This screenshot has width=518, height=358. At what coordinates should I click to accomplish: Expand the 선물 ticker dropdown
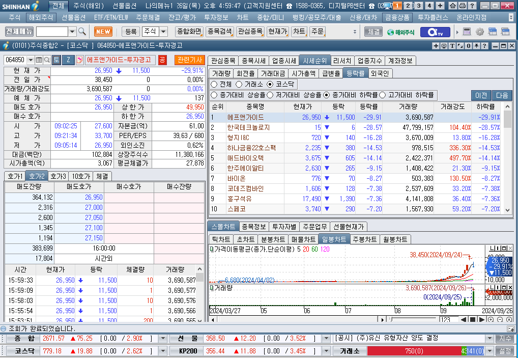pos(326,339)
